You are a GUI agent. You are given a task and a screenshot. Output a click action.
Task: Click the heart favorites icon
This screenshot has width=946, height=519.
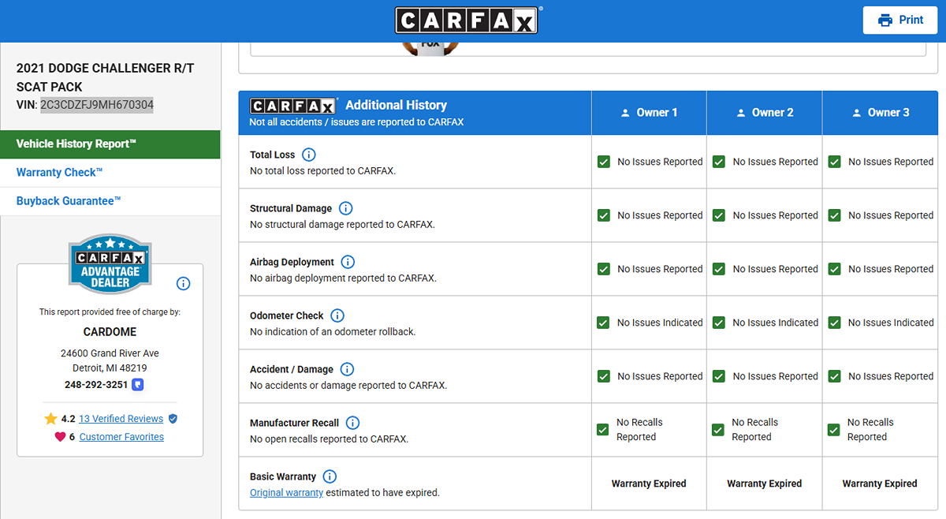coord(60,437)
